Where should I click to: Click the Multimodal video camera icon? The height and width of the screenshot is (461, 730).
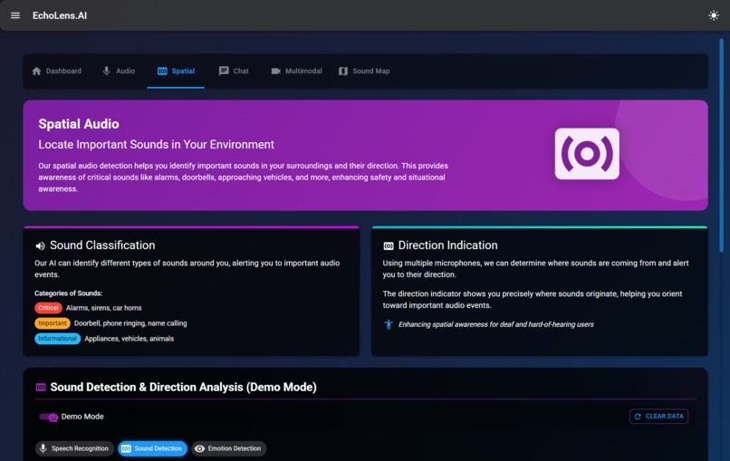(275, 71)
